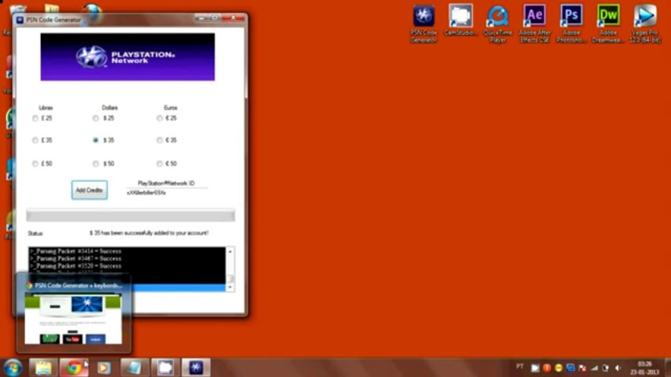671x377 pixels.
Task: Click the progress bar above Status
Action: (131, 215)
